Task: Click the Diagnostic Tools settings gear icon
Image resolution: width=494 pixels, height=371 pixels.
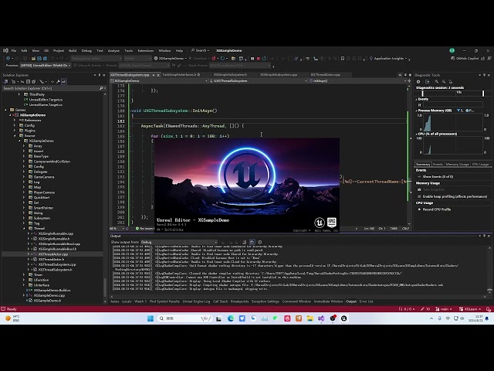Action: pos(418,82)
